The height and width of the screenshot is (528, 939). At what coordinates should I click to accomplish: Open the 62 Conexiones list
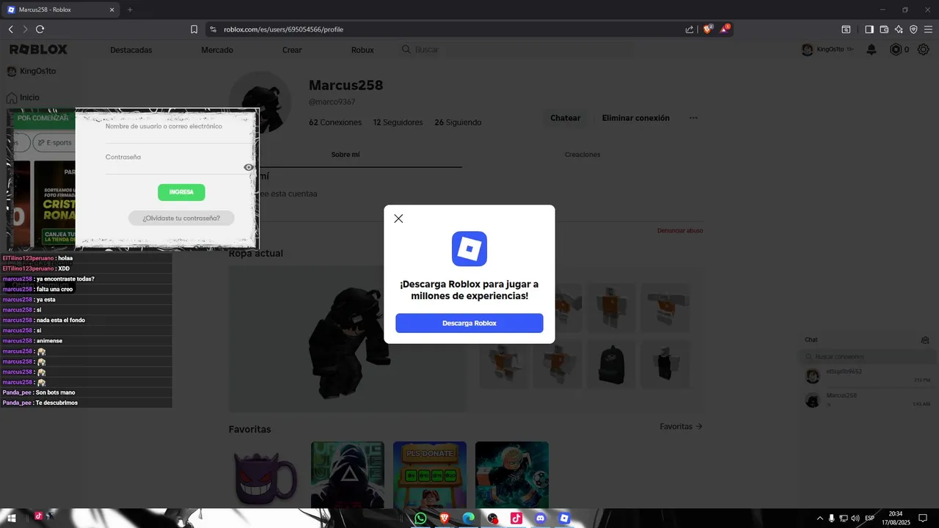click(x=335, y=122)
